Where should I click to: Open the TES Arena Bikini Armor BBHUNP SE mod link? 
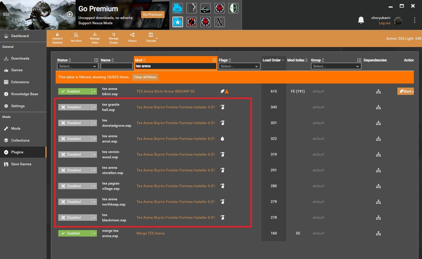click(x=165, y=91)
